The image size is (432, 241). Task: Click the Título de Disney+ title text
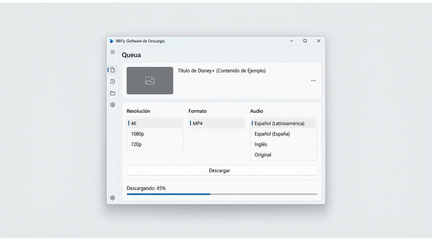pos(222,71)
